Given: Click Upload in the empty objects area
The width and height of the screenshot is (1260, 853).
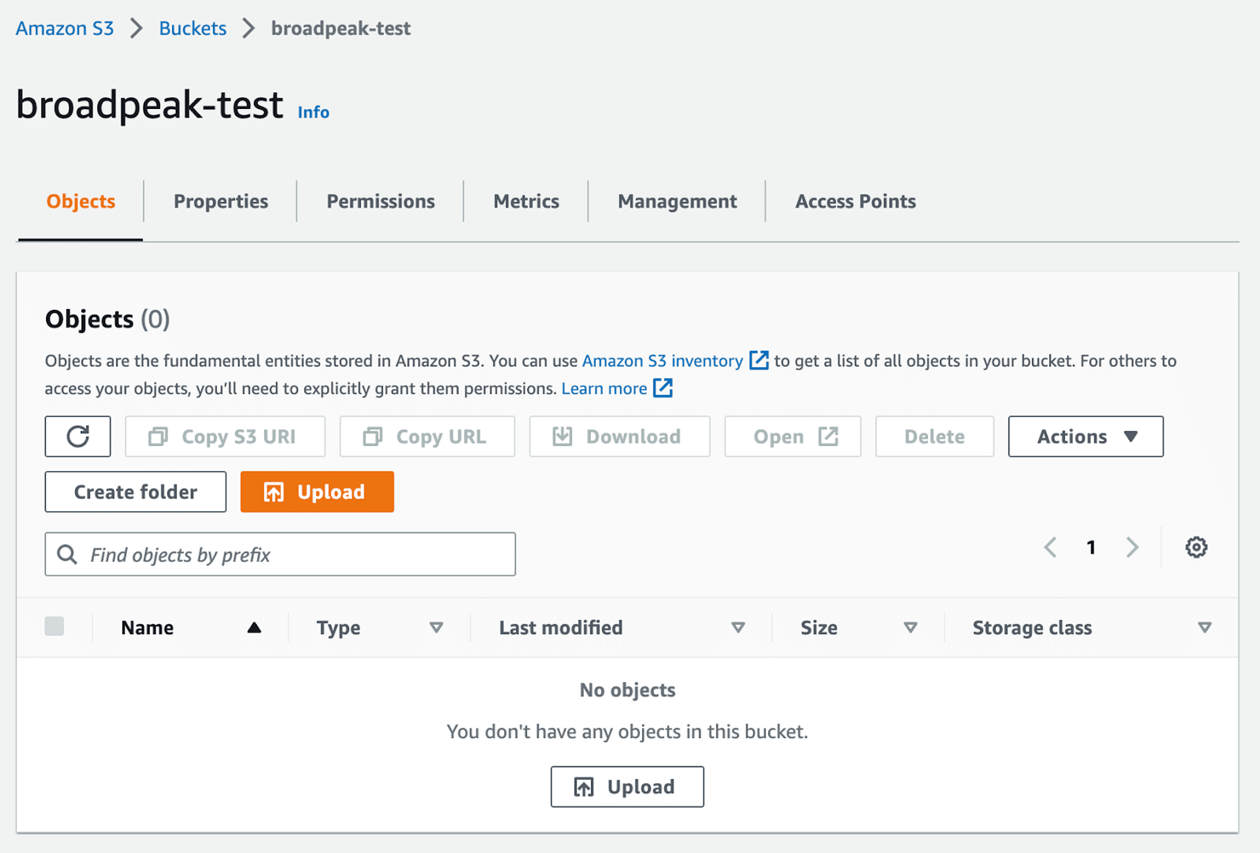Looking at the screenshot, I should 627,786.
